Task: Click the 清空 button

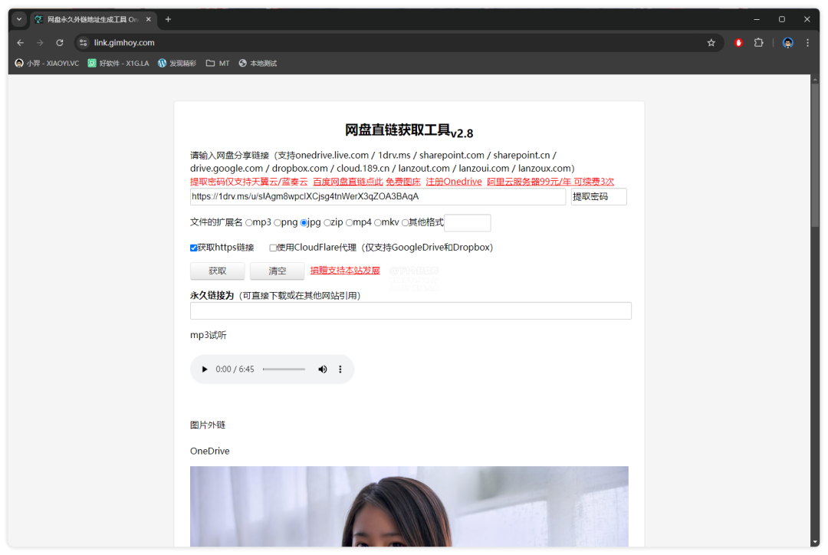Action: pyautogui.click(x=277, y=271)
